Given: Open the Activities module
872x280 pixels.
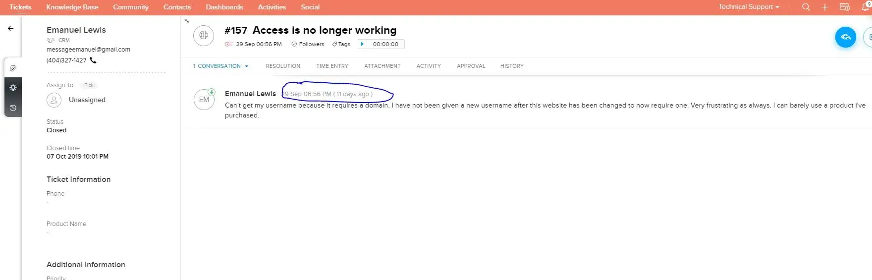Looking at the screenshot, I should (272, 7).
